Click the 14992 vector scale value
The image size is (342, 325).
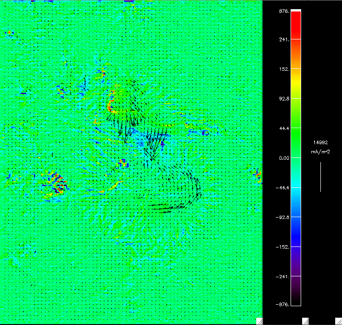tap(320, 142)
